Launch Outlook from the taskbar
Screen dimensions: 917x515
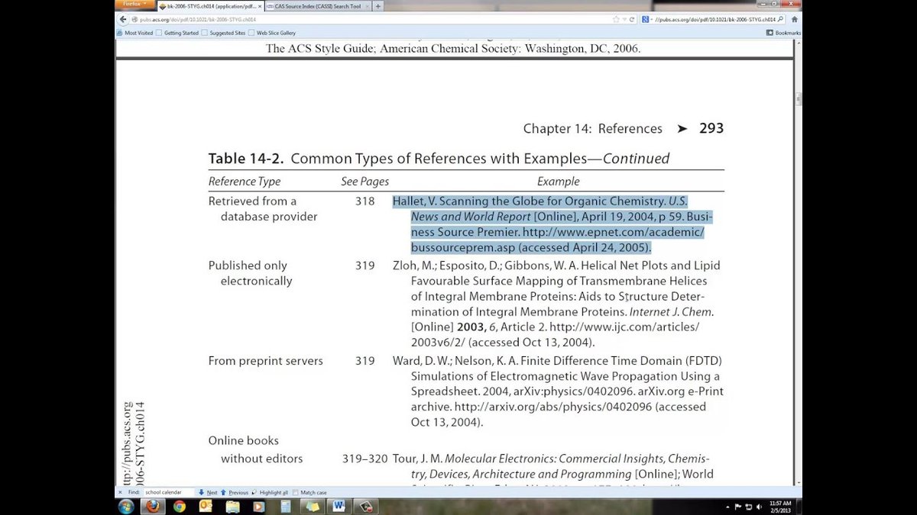206,505
